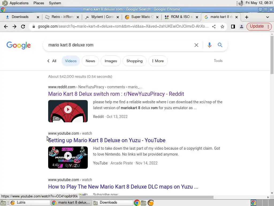Open the Chrome three-dot menu
Screen dimensions: 274x206
268,27
